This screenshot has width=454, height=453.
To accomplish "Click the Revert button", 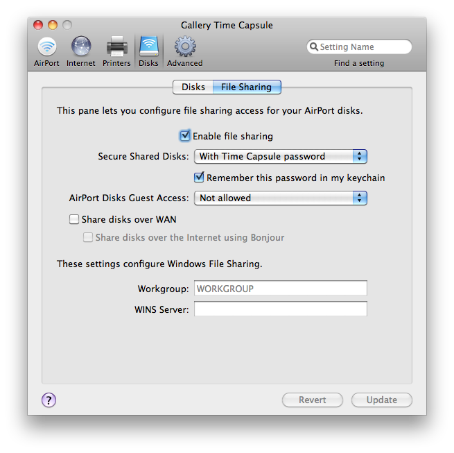I will 313,400.
